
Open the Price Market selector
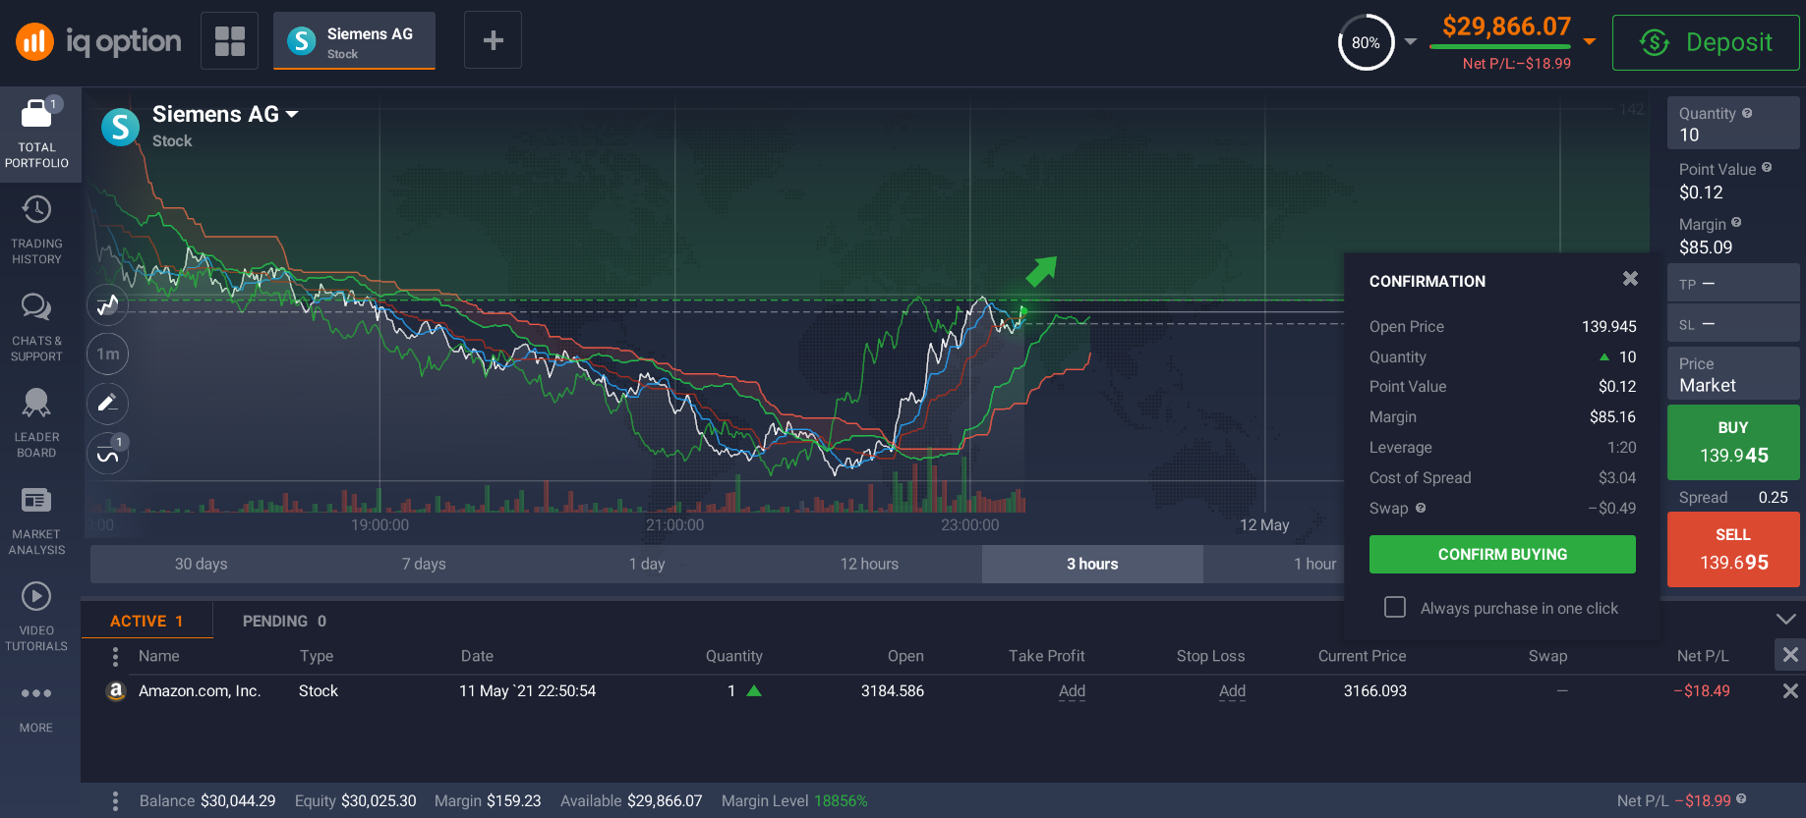click(1733, 374)
